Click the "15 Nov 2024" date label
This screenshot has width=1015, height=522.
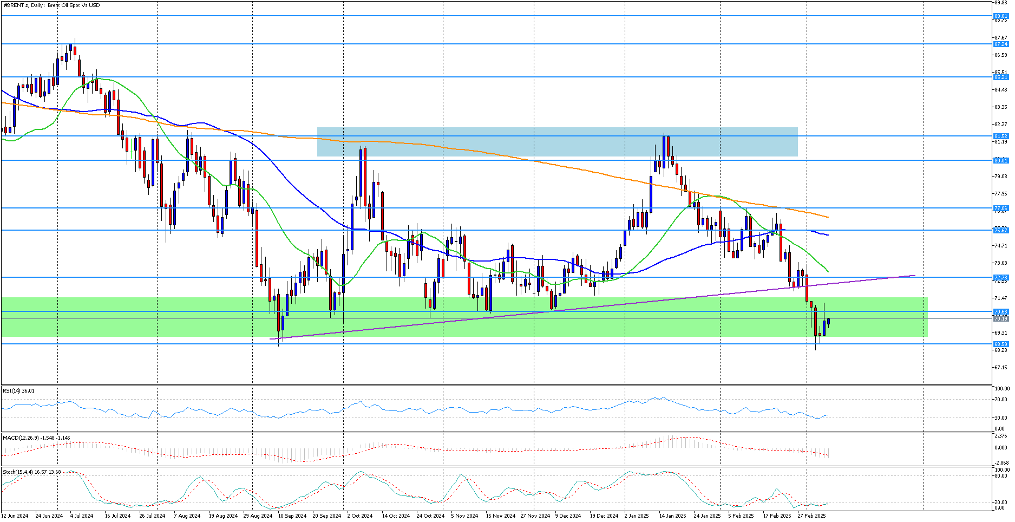point(500,516)
